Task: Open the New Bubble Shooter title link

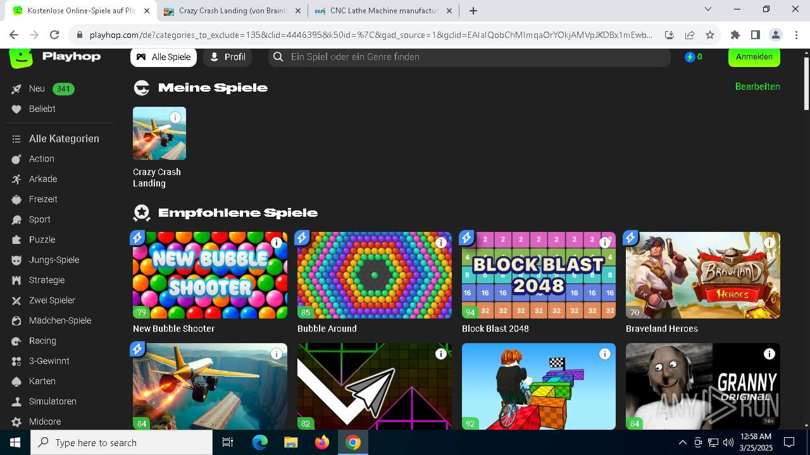Action: [x=173, y=329]
